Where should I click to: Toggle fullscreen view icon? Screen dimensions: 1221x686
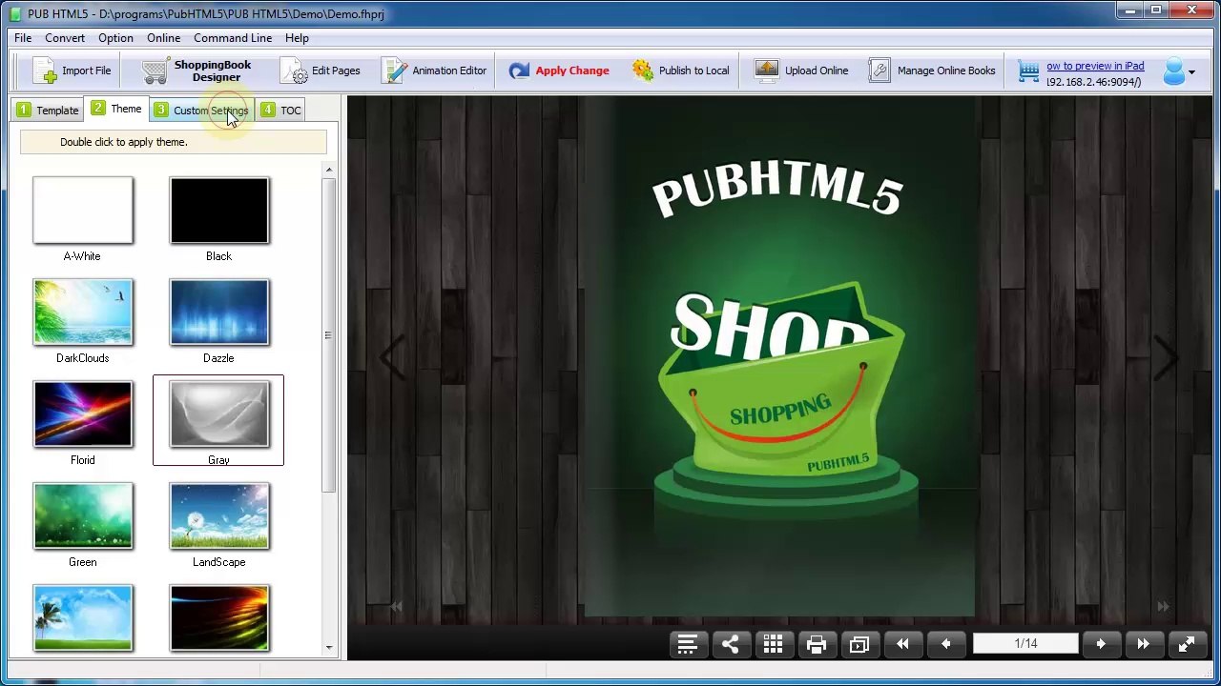point(1187,644)
